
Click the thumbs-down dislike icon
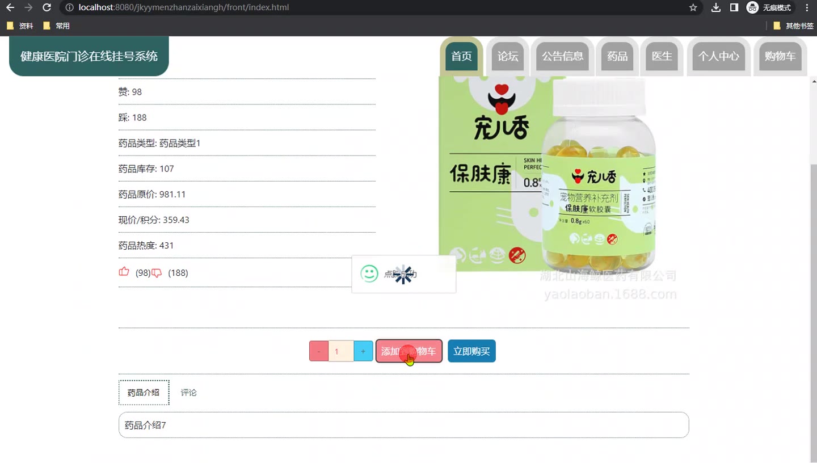pos(157,273)
